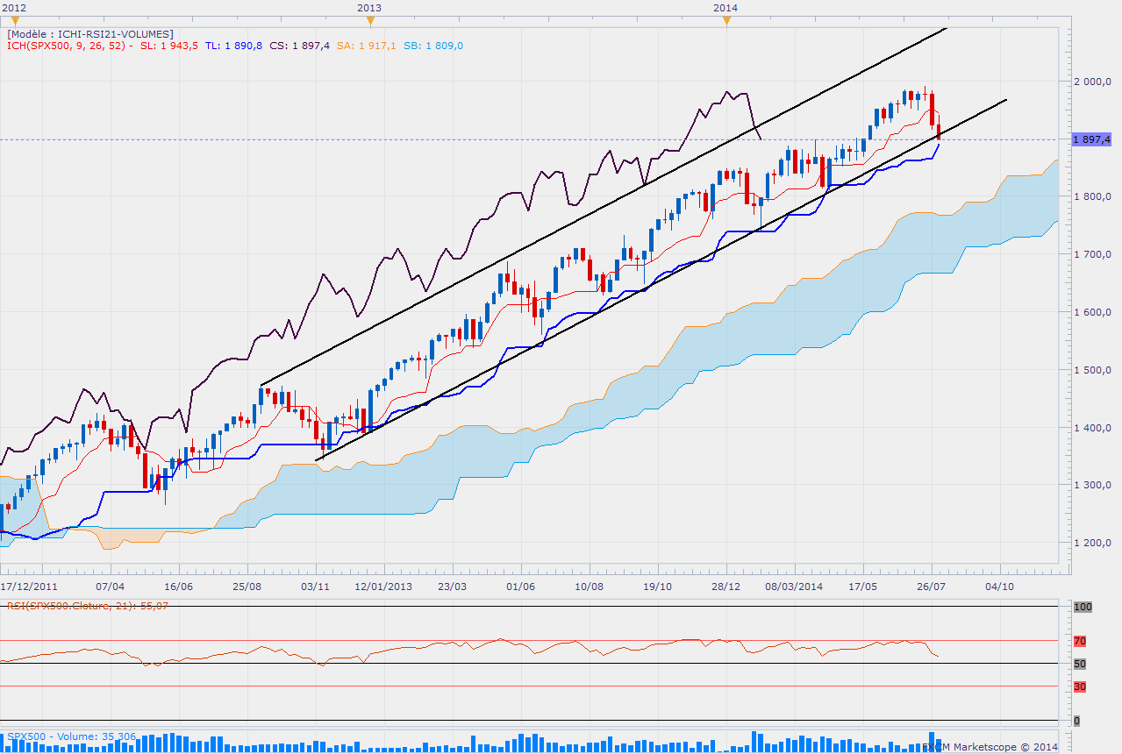
Task: Click the orange 2012 year marker triangle
Action: 13,20
